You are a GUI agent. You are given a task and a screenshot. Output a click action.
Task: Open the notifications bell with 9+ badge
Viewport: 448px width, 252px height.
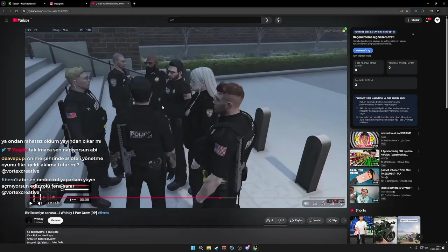[427, 20]
